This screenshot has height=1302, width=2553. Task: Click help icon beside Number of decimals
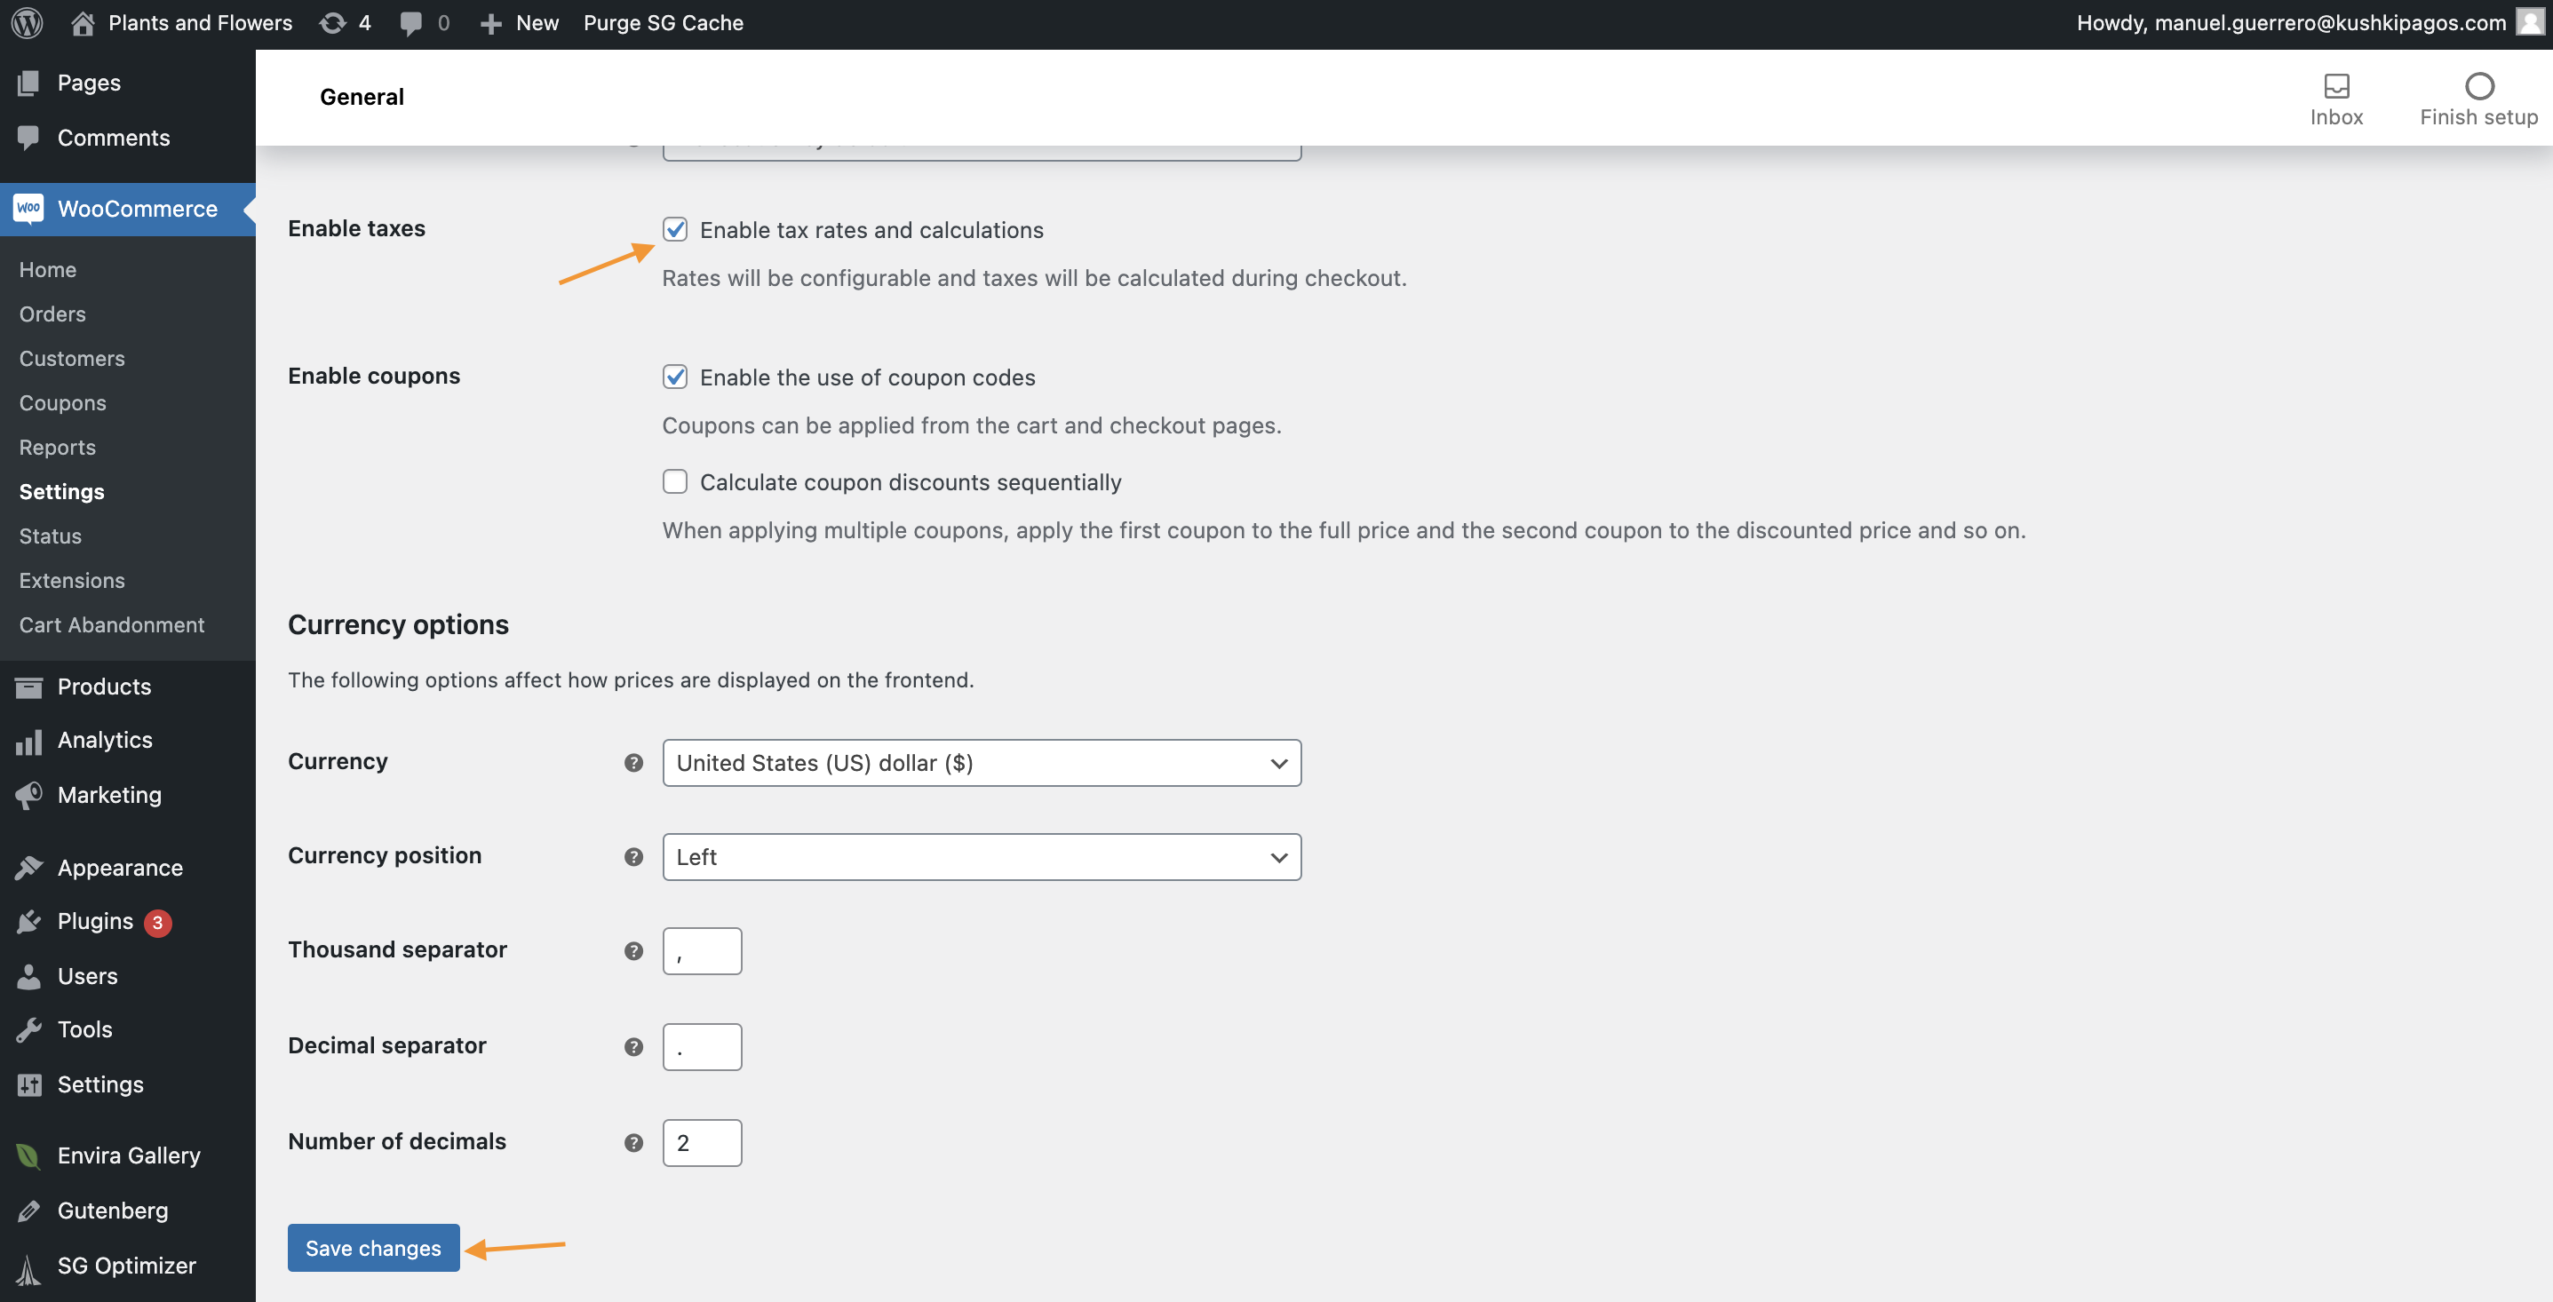point(633,1142)
